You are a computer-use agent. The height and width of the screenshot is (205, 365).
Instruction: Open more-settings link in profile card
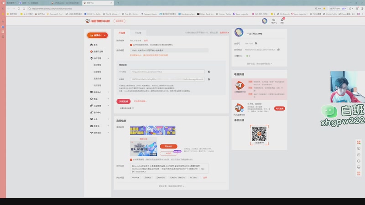pos(259,63)
